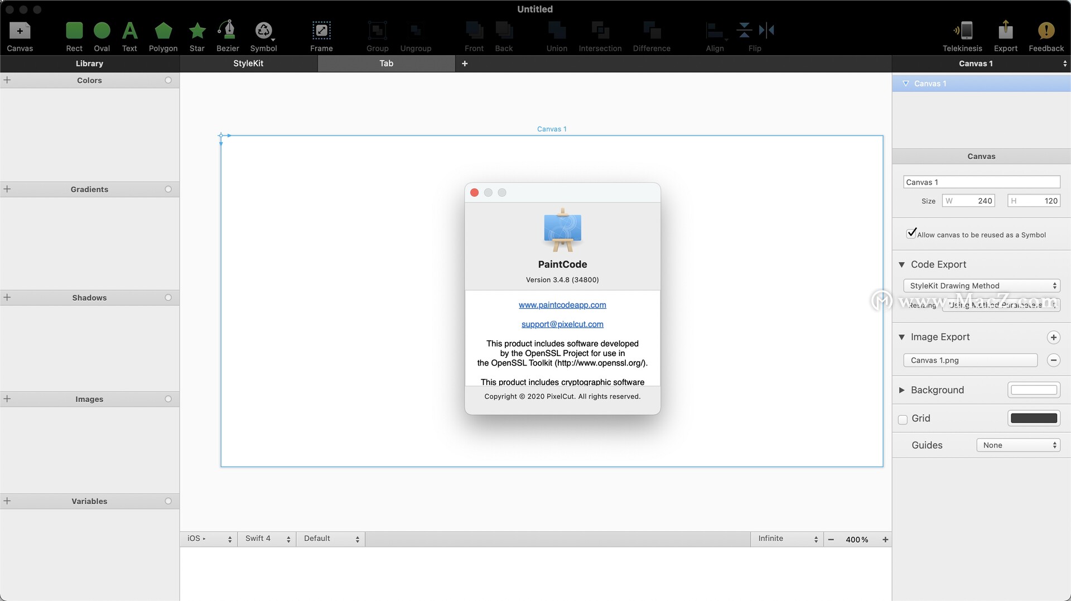
Task: Select the Rect shape tool
Action: coord(74,36)
